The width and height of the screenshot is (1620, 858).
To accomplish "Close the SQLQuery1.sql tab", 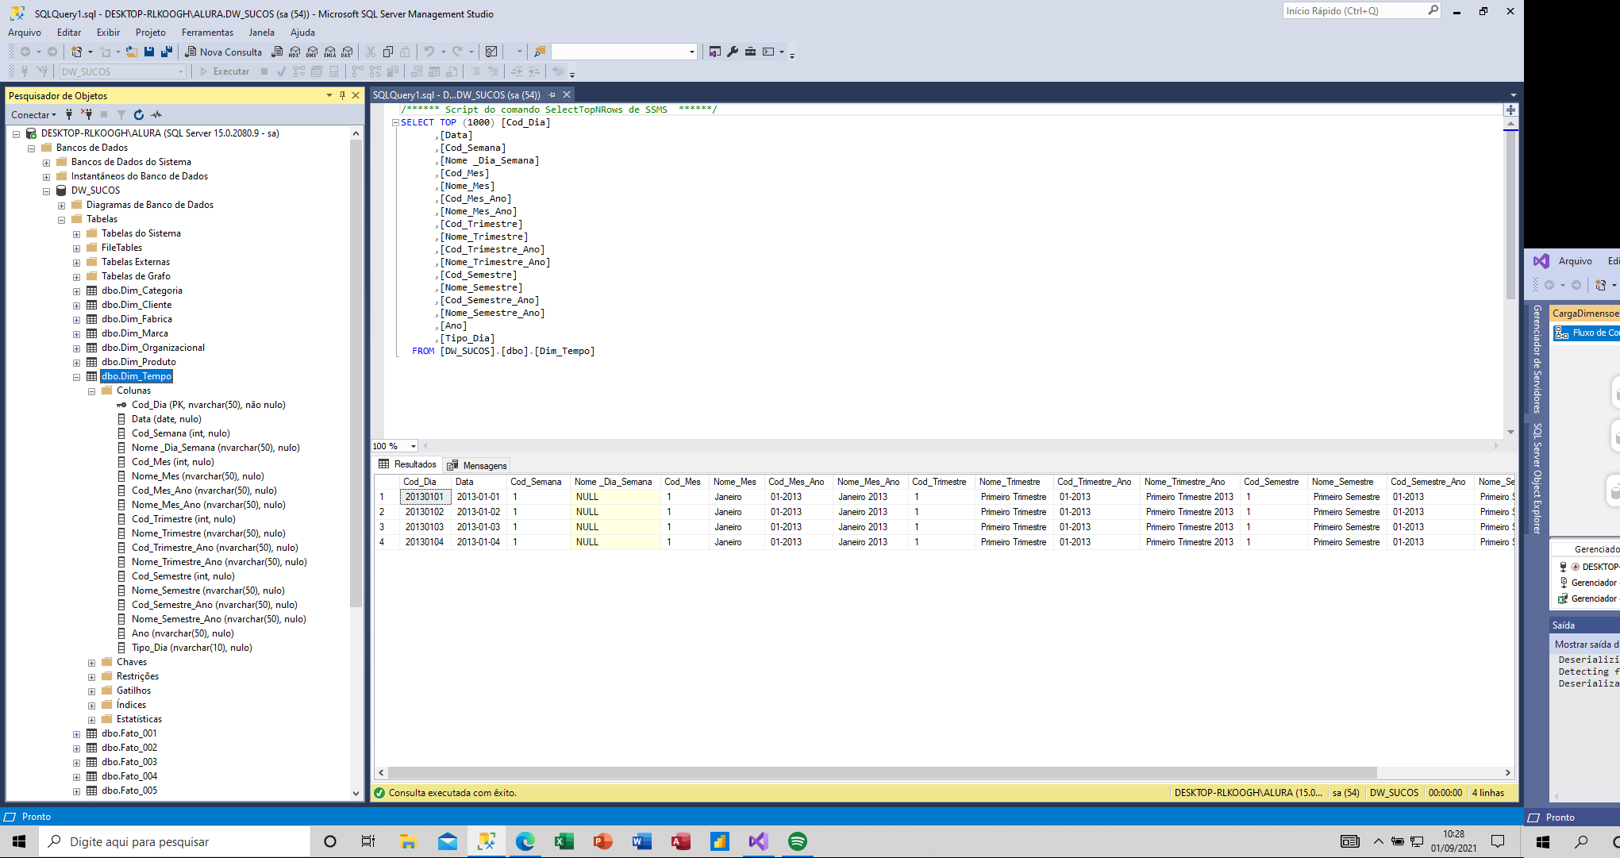I will pyautogui.click(x=567, y=94).
